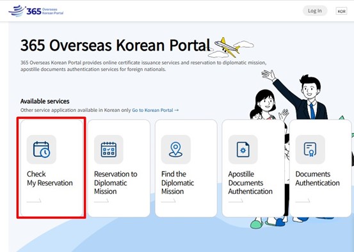Open the Apostille Documents Authentication label
354x252 pixels.
coord(250,183)
